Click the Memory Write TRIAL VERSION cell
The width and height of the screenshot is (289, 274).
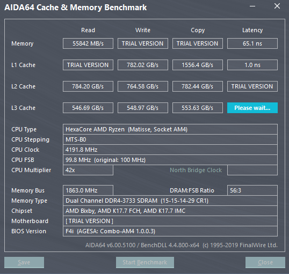click(x=143, y=43)
